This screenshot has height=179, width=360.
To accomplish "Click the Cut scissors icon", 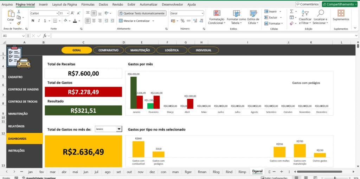I will pos(19,12).
